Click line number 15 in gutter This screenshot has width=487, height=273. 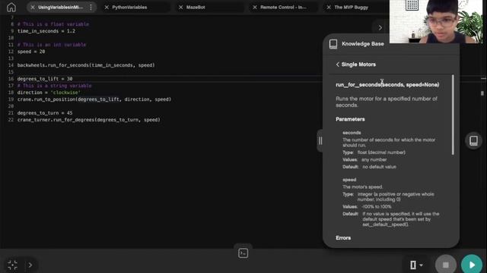tap(11, 72)
